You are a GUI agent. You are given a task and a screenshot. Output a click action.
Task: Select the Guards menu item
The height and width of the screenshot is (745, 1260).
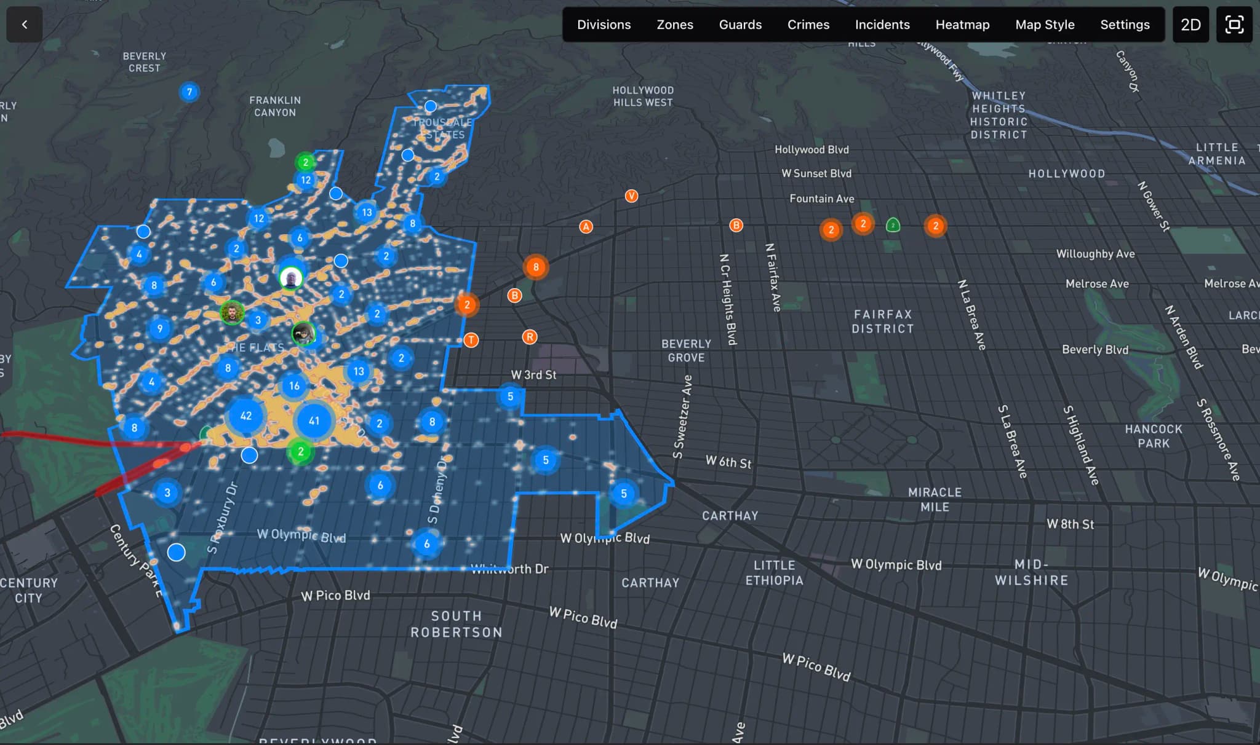point(740,25)
